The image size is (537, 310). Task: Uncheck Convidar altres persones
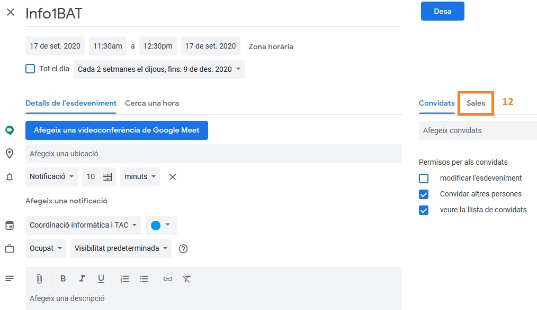[x=424, y=194]
